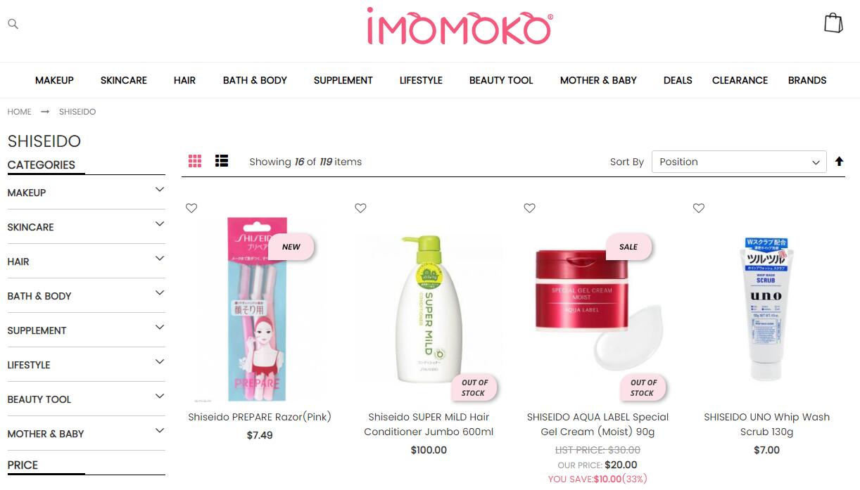Screen dimensions: 860x490
Task: Expand the MAKEUP category in sidebar
Action: click(x=86, y=192)
